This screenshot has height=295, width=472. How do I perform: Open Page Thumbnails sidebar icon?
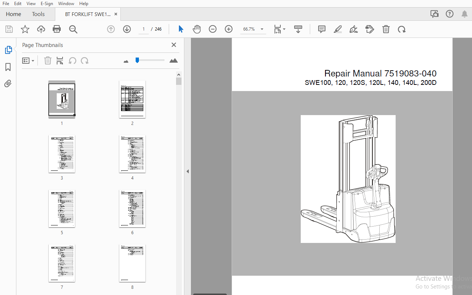[x=8, y=50]
